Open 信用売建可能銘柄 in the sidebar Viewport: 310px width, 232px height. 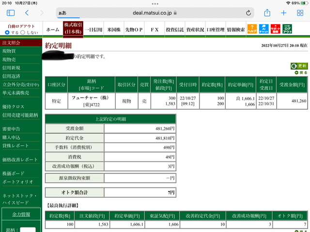[x=20, y=115]
